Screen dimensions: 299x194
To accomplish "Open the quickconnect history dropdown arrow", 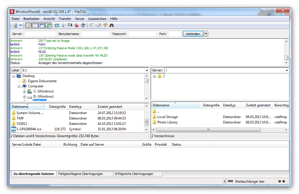I will point(206,34).
